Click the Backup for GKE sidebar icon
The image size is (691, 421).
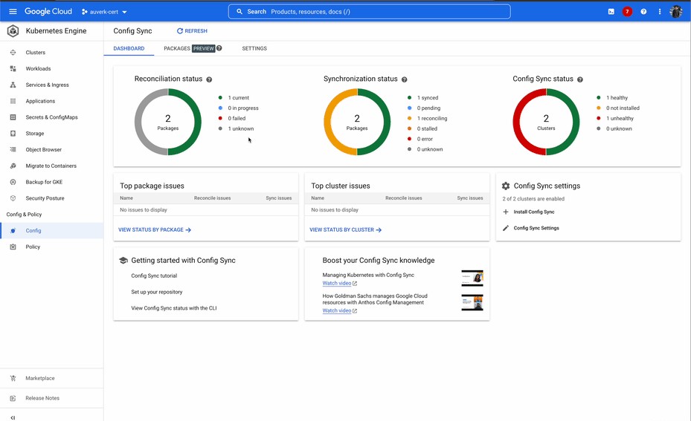[x=13, y=182]
